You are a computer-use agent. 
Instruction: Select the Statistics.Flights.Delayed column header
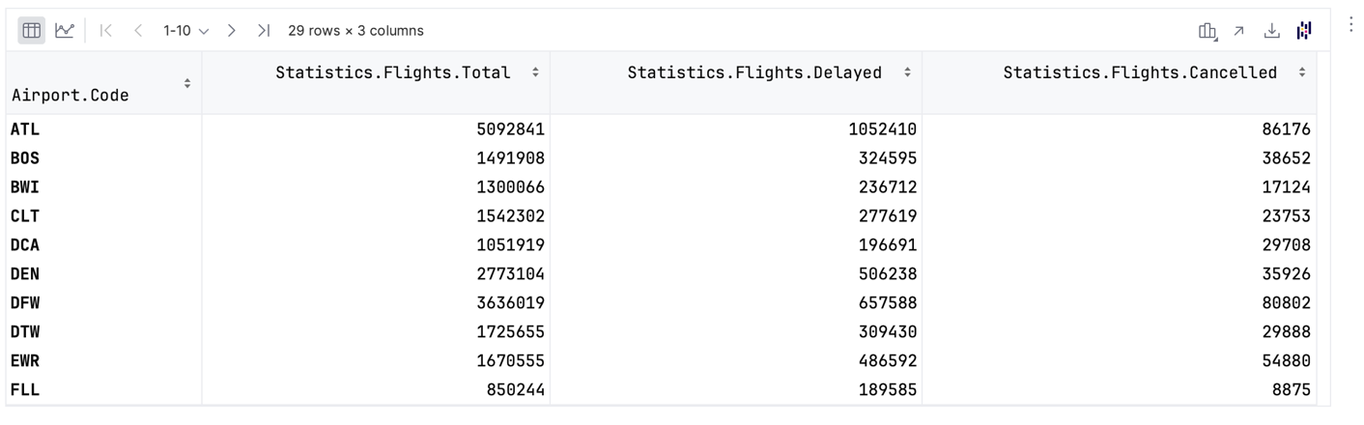[753, 72]
